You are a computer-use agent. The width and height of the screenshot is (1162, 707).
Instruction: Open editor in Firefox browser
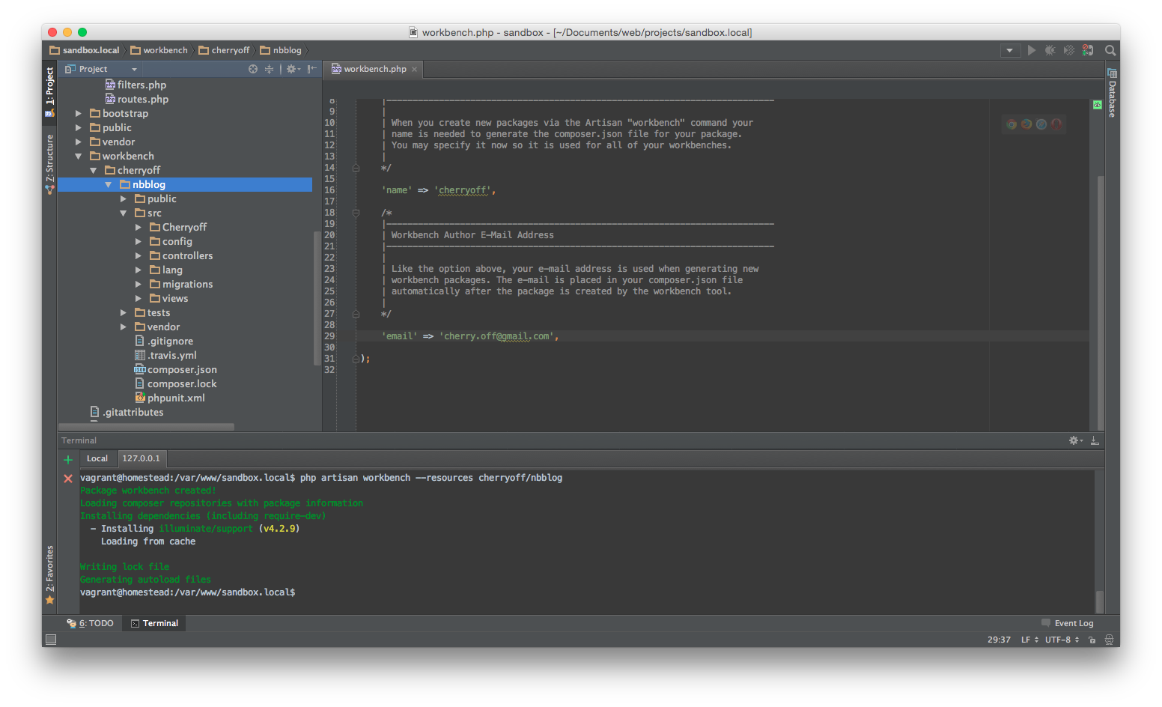click(1026, 124)
